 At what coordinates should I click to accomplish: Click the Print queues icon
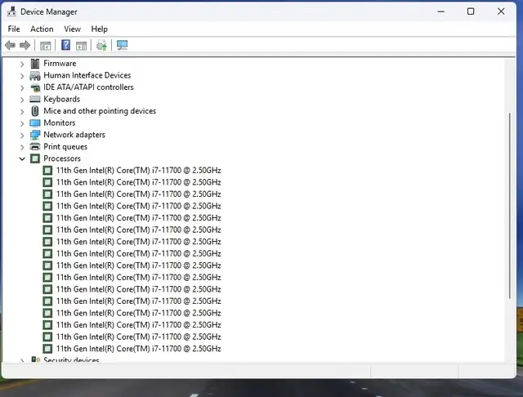tap(34, 147)
